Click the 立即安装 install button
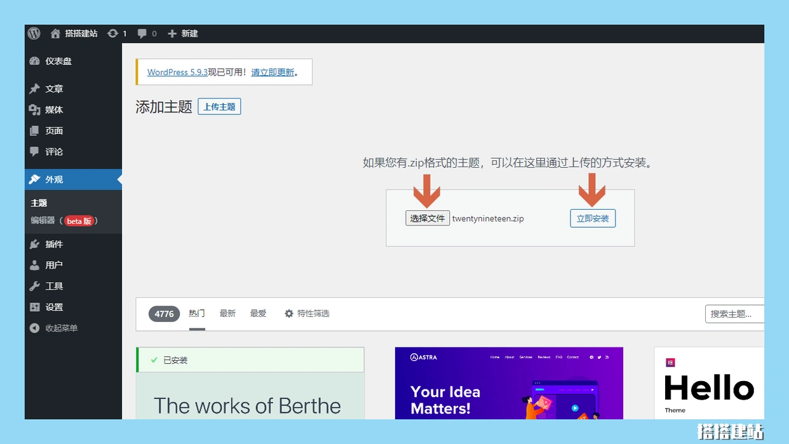This screenshot has height=444, width=789. [x=592, y=219]
